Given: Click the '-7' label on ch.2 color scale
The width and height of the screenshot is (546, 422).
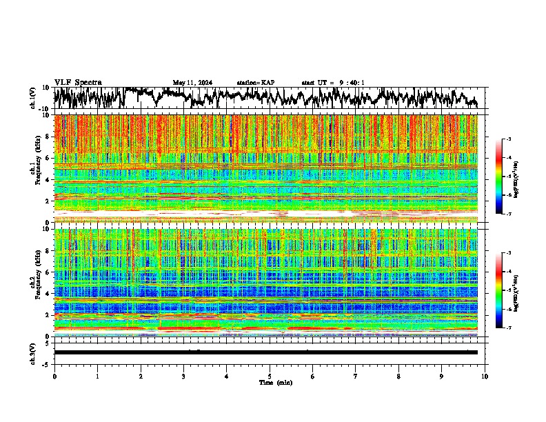Looking at the screenshot, I should click(508, 328).
